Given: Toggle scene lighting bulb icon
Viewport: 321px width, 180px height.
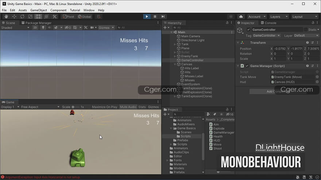Looking at the screenshot, I should click(x=43, y=28).
